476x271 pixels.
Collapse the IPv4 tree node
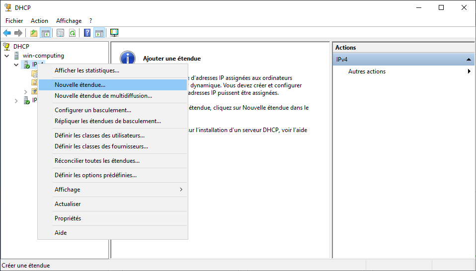[16, 65]
